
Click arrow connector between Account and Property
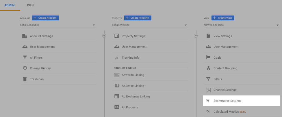click(104, 36)
